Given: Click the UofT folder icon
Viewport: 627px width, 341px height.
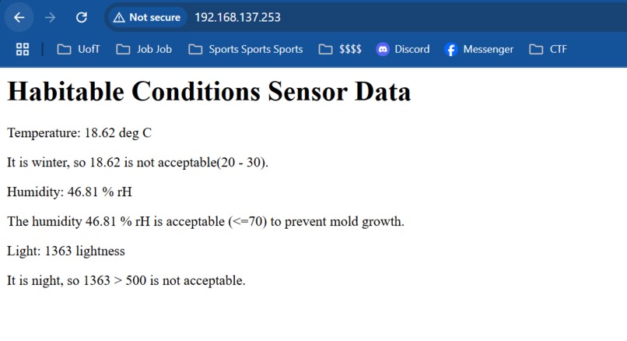Looking at the screenshot, I should point(64,49).
